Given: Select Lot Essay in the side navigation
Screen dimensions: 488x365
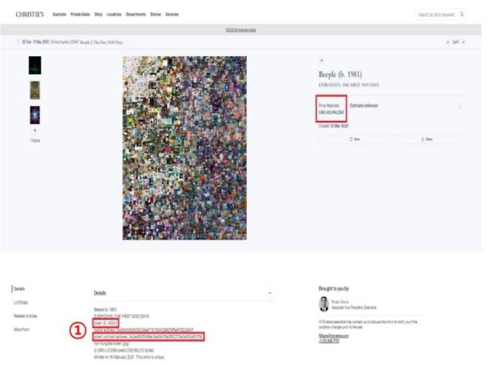Looking at the screenshot, I should 22,303.
